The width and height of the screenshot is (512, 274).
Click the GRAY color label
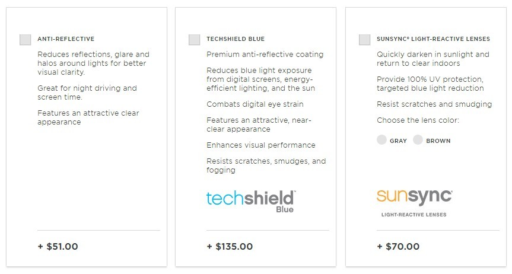pos(398,141)
